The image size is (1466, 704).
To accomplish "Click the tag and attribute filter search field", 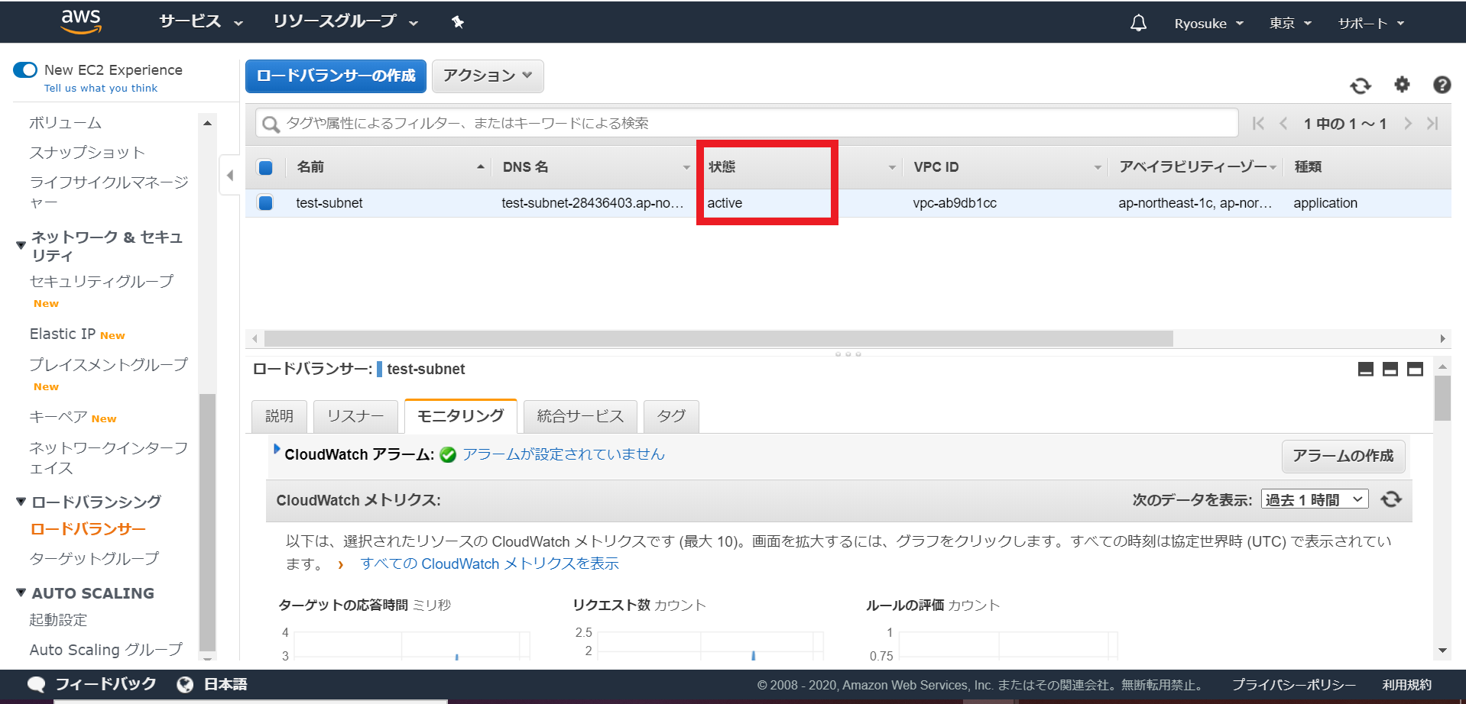I will (746, 123).
